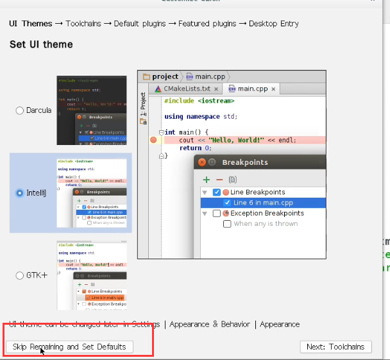Click the red circle icon beside Line Breakpoints
390x360 pixels.
coord(226,193)
